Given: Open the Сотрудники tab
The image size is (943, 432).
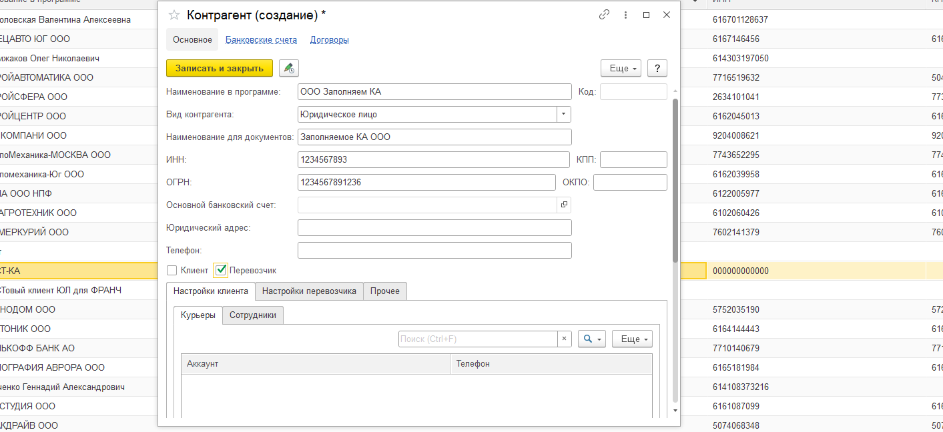Looking at the screenshot, I should pyautogui.click(x=253, y=315).
